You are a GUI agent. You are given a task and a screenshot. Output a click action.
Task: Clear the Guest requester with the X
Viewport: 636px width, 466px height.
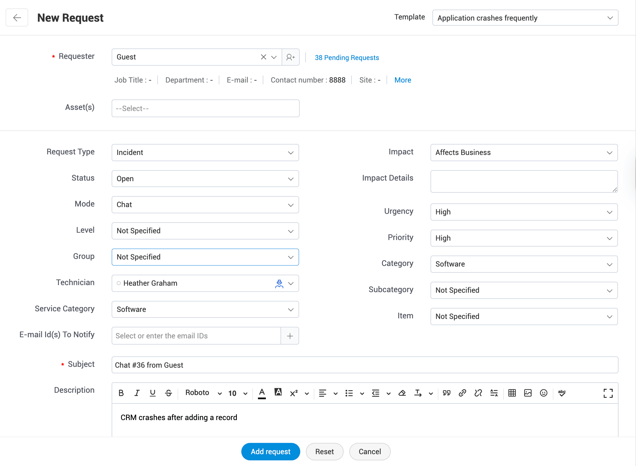(263, 57)
